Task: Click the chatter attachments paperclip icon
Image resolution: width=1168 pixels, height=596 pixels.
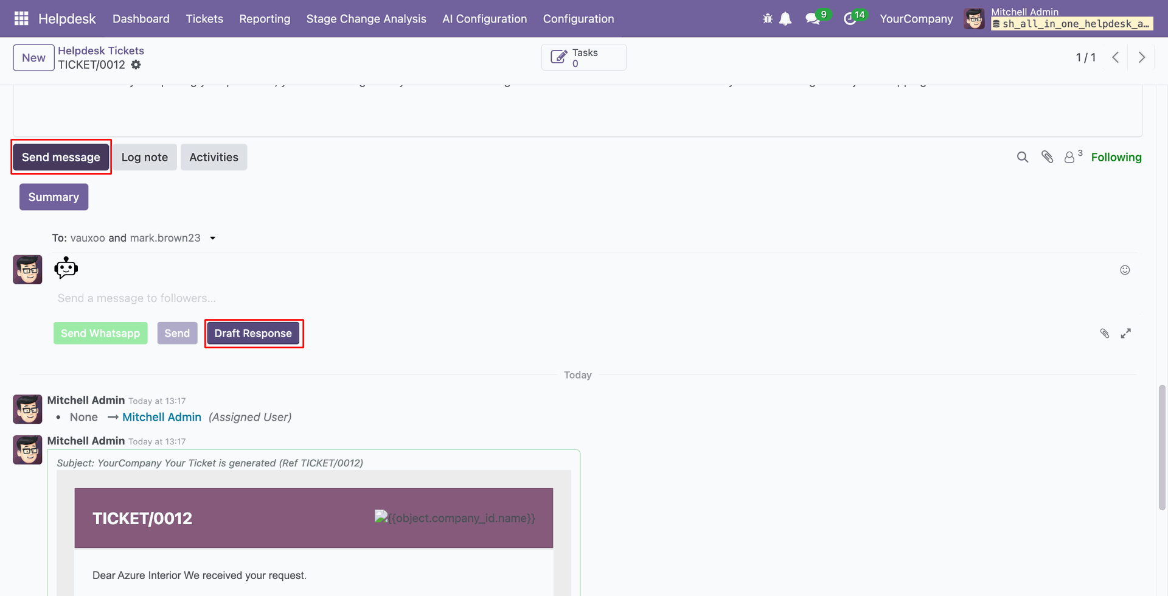Action: click(1047, 157)
